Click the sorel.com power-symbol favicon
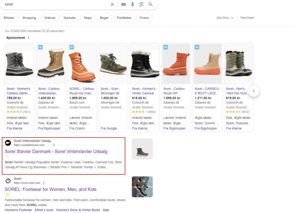 point(8,181)
